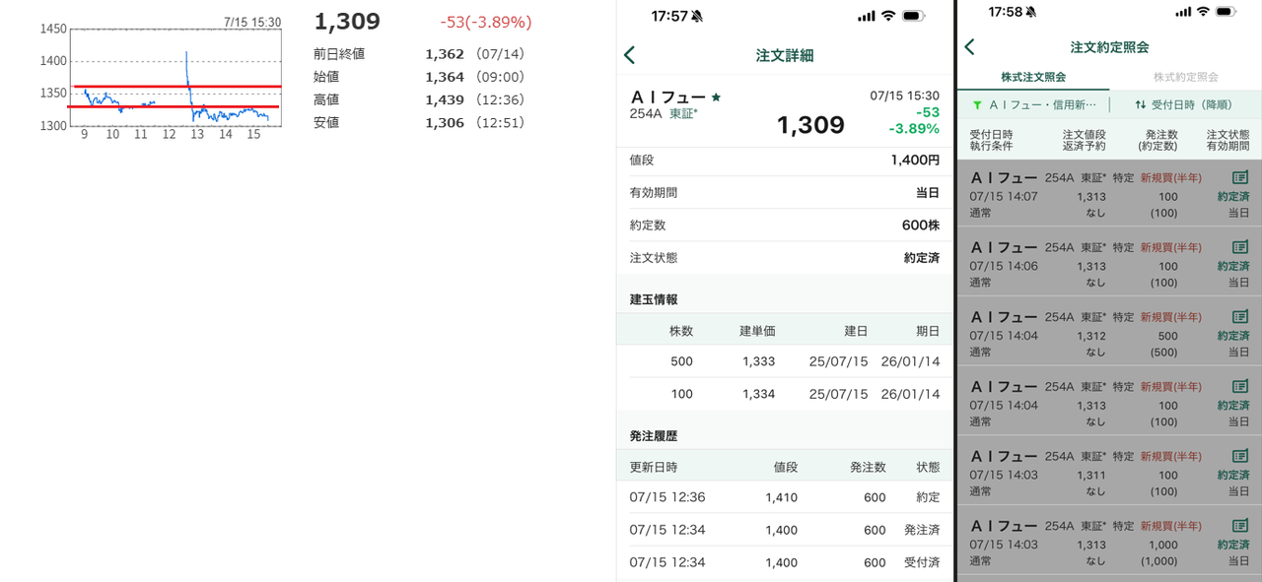Viewport: 1262px width, 582px height.
Task: Tap the favorite star beside AIフュー
Action: (x=716, y=97)
